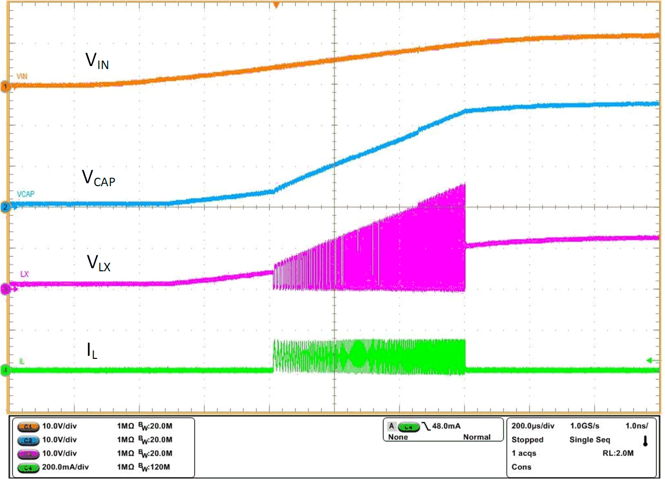Click the green C4 trigger source badge
Screen dimensions: 665x479
(408, 426)
